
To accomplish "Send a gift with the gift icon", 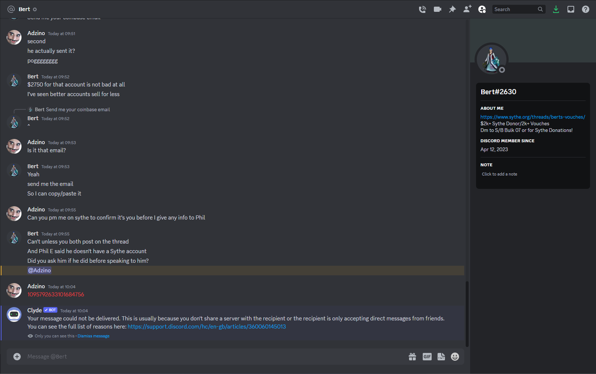I will point(412,357).
